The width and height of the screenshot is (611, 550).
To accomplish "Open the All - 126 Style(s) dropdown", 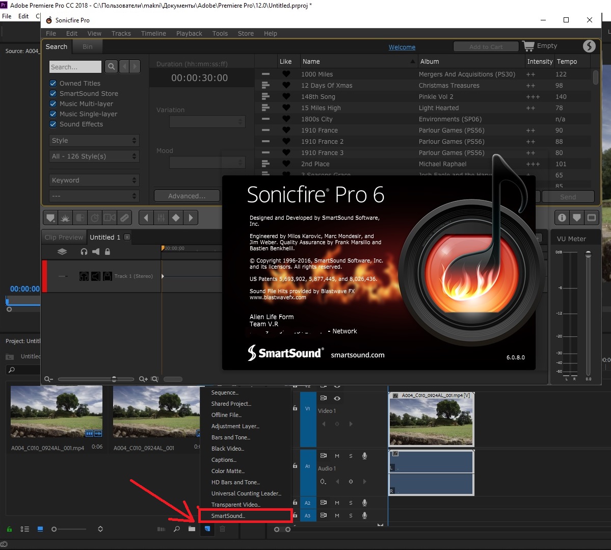I will click(x=94, y=156).
